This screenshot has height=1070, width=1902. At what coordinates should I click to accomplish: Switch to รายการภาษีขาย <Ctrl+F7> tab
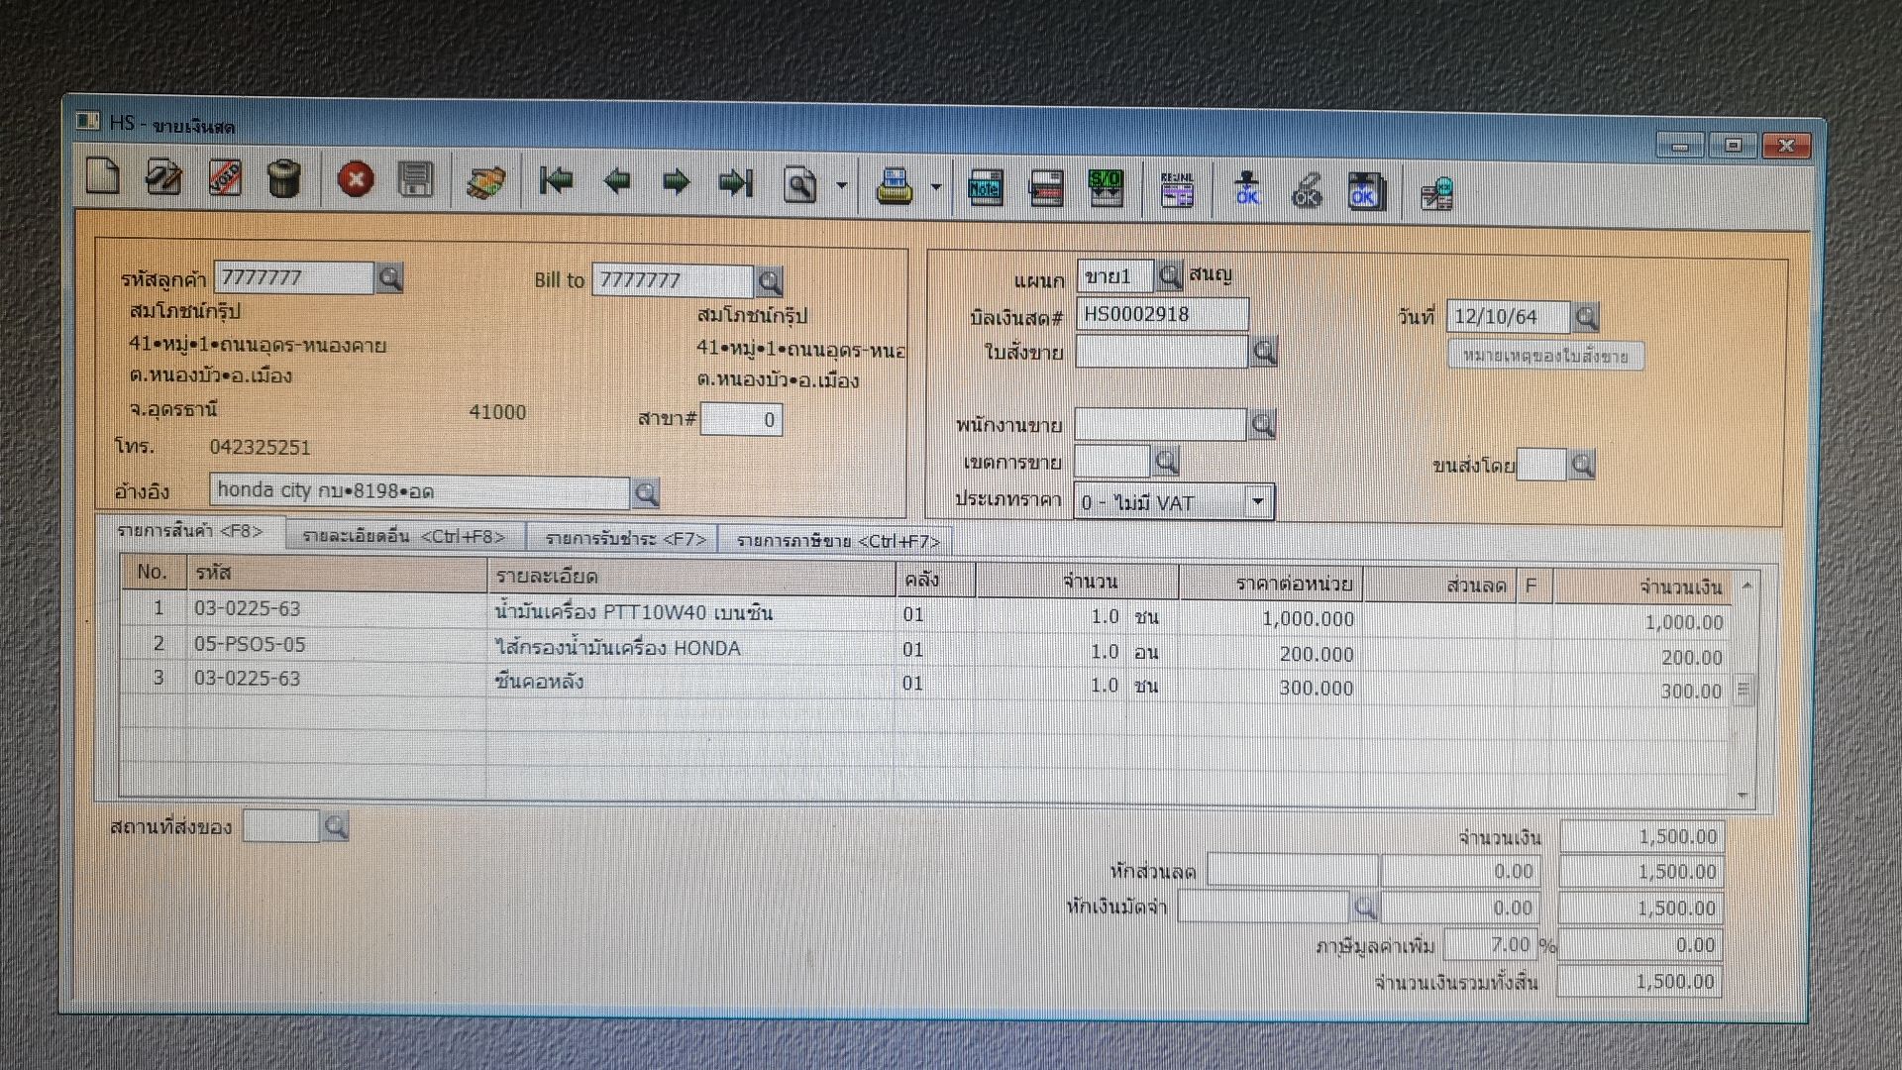(838, 541)
